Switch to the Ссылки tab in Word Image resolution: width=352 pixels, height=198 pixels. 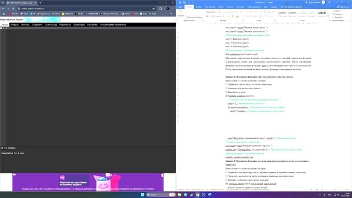230,7
